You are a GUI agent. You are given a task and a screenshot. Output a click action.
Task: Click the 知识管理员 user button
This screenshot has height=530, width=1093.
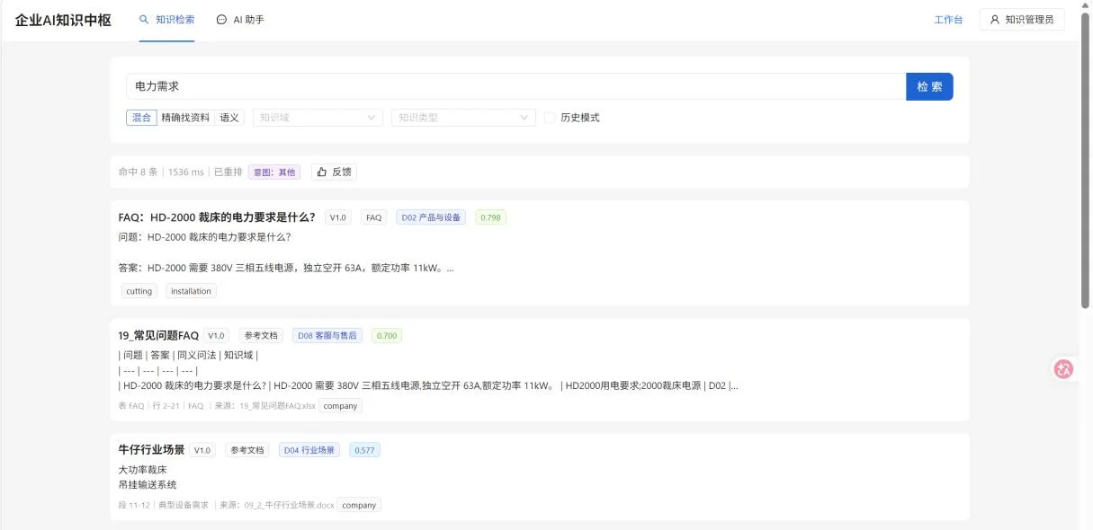(1022, 20)
